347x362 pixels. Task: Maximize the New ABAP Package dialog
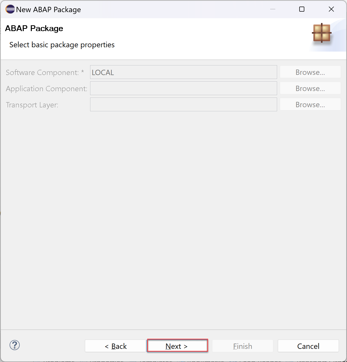(x=302, y=9)
